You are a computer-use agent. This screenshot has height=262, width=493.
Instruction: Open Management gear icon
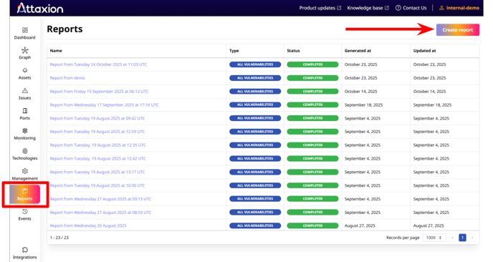coord(25,171)
